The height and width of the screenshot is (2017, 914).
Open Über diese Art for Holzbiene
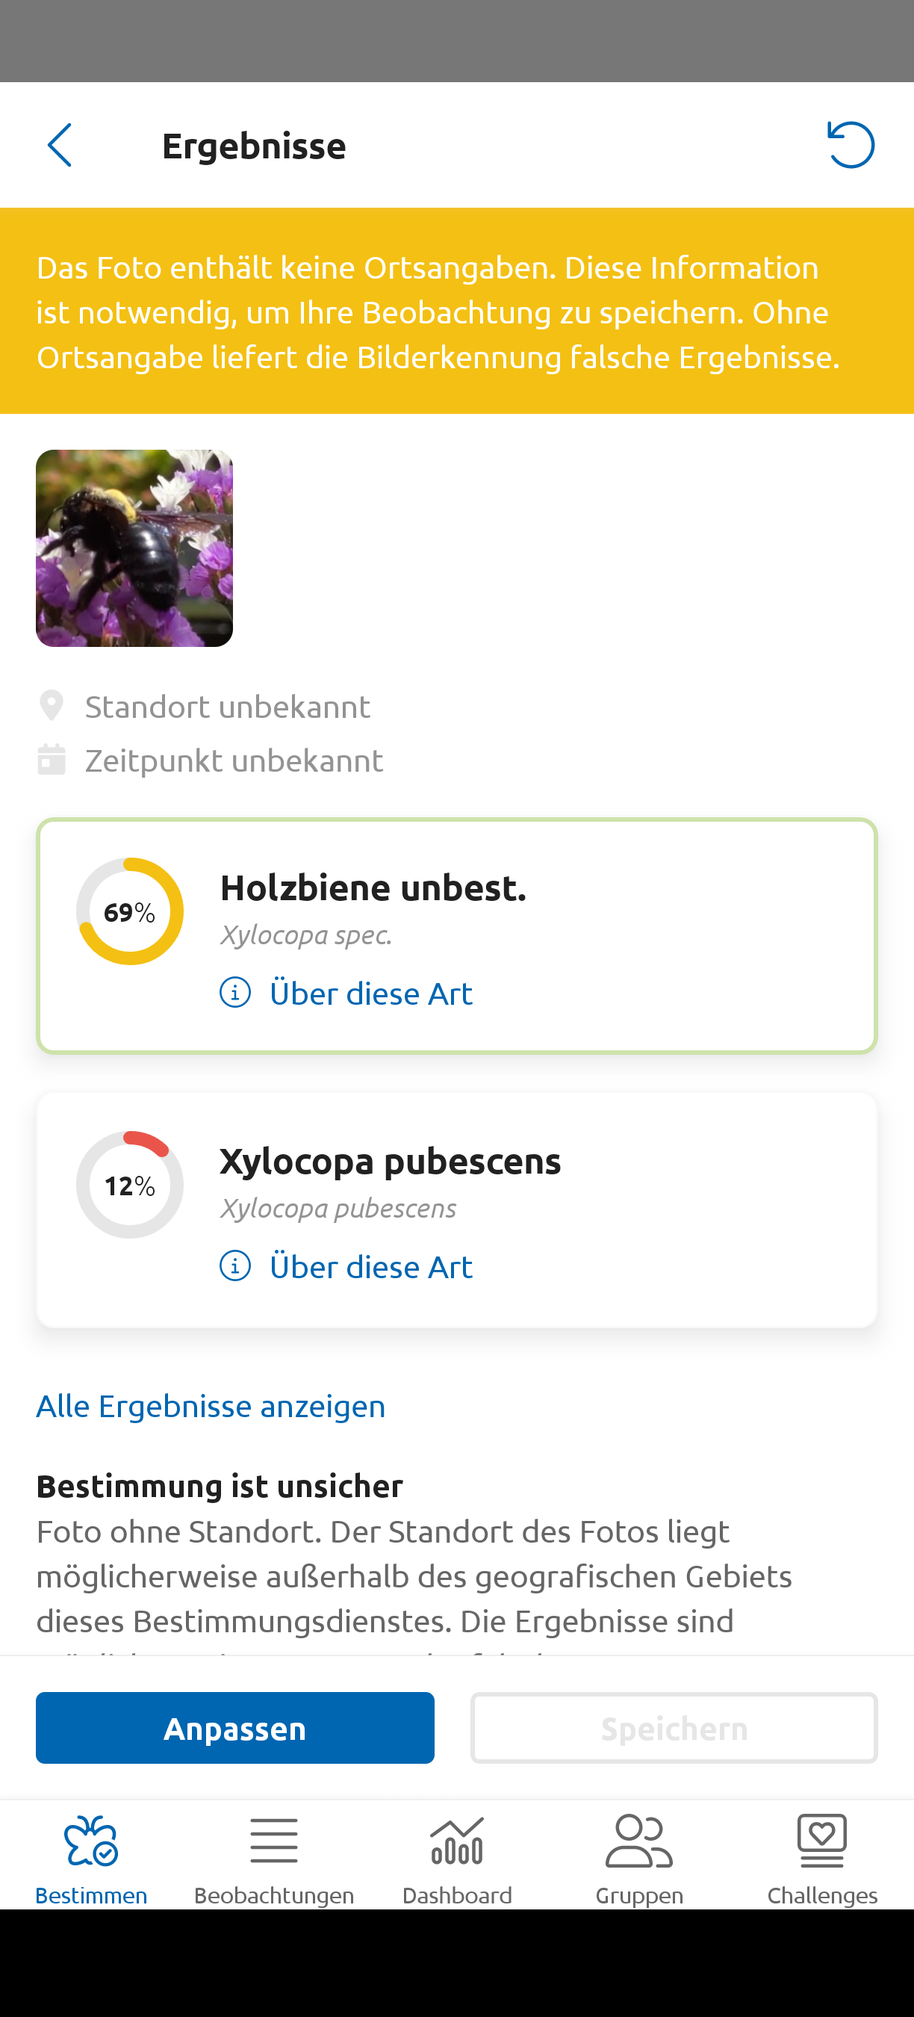[x=371, y=994]
